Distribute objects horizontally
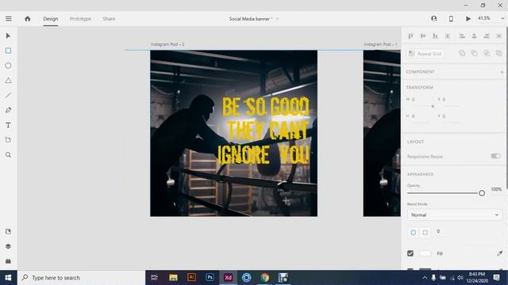Viewport: 508px width, 285px height. pyautogui.click(x=499, y=36)
